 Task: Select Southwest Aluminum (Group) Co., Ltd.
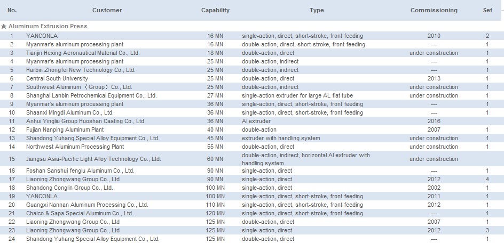coord(79,87)
